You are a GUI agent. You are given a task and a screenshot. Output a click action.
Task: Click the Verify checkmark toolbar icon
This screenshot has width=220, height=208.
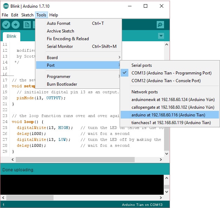point(6,24)
